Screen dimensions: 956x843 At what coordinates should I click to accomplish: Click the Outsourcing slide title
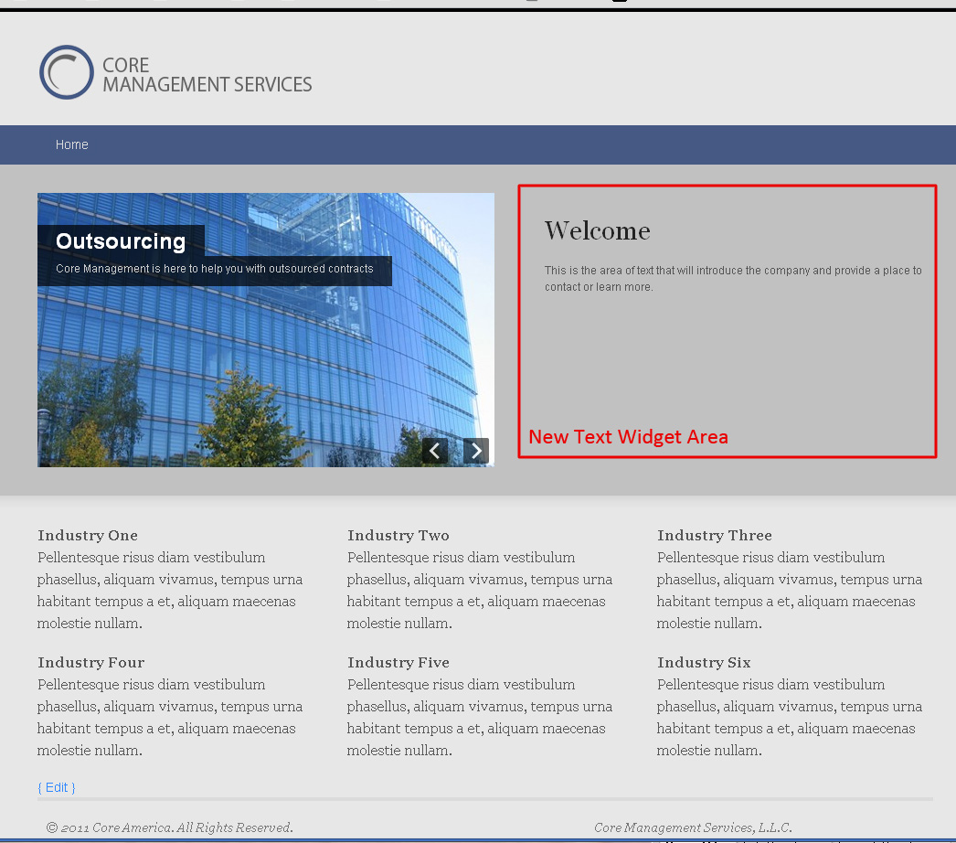(x=121, y=241)
